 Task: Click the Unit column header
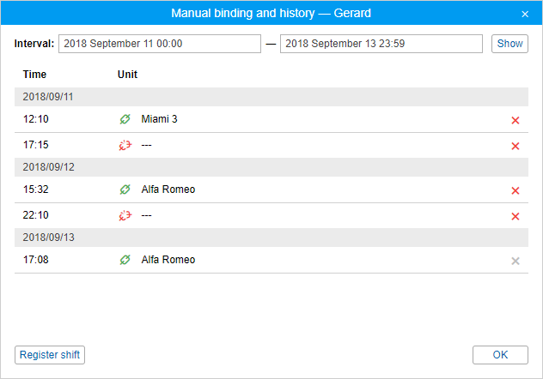pyautogui.click(x=127, y=75)
